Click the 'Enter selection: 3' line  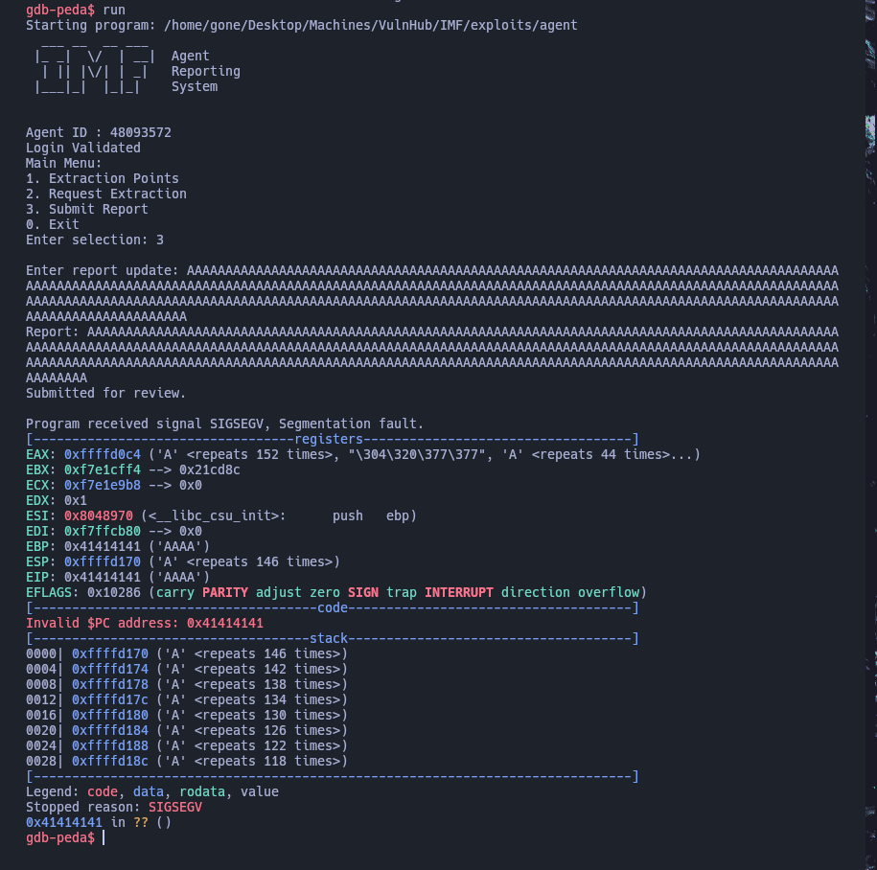(95, 240)
